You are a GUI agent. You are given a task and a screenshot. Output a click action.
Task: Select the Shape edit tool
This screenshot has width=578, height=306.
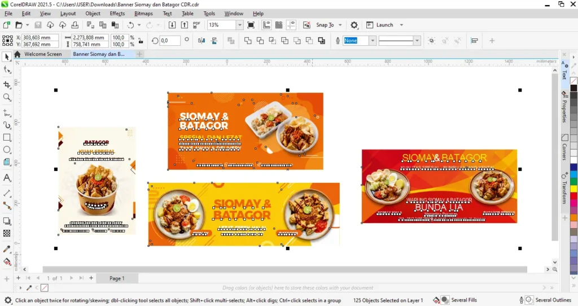tap(7, 69)
